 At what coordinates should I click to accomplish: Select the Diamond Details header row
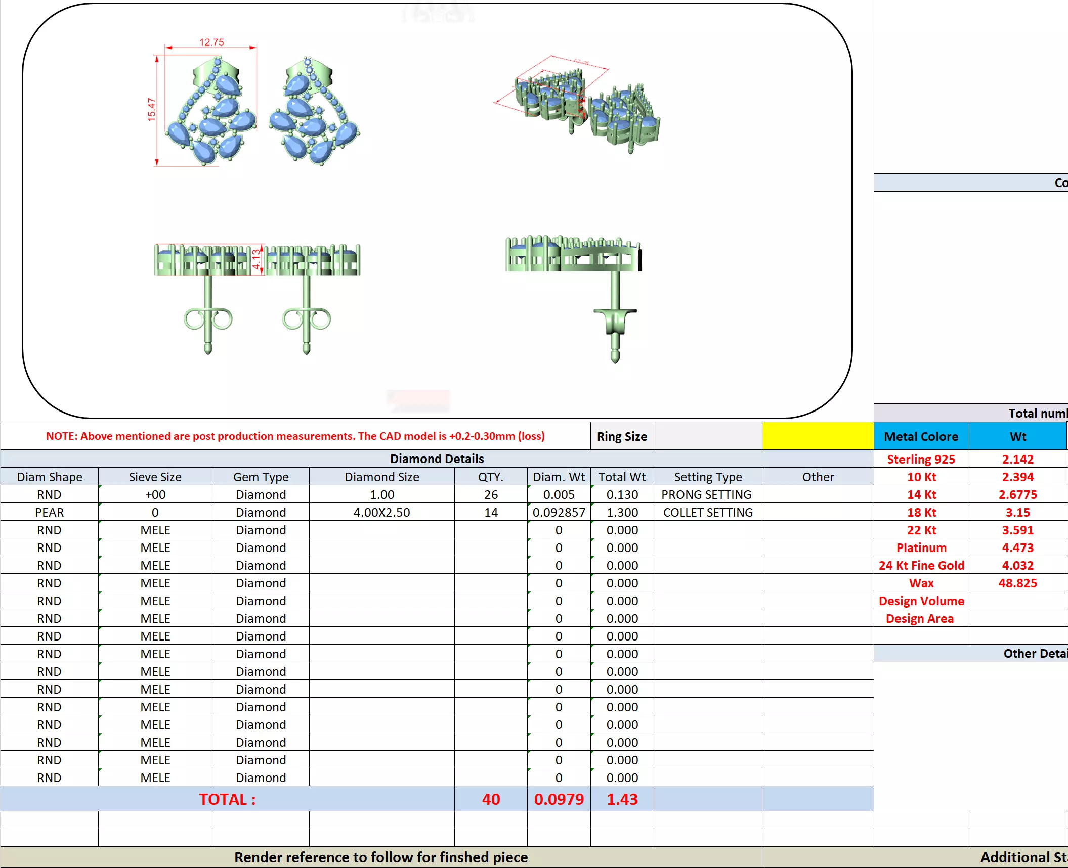pos(436,459)
